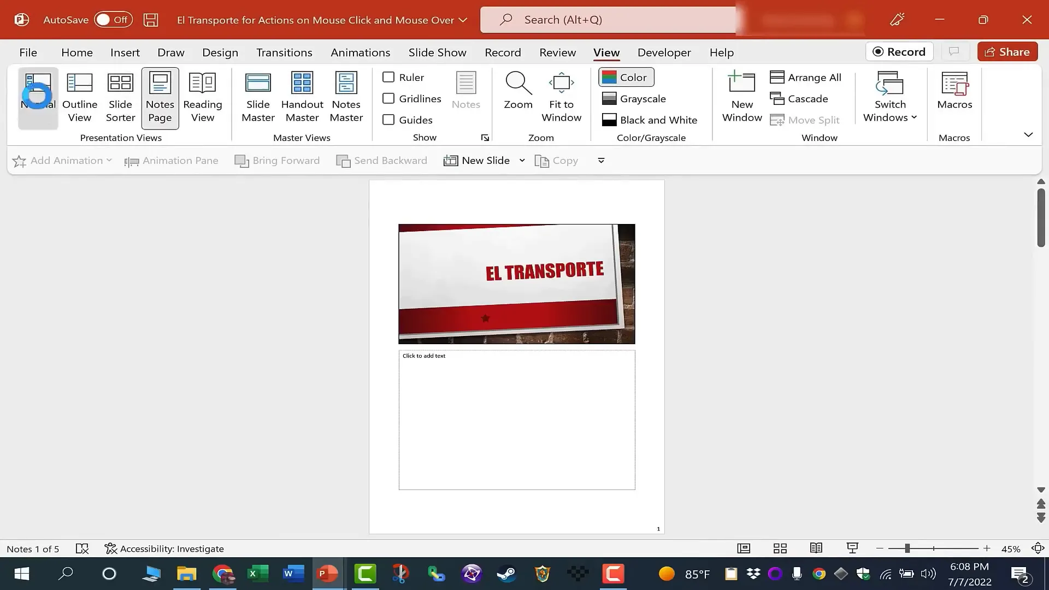This screenshot has width=1049, height=590.
Task: Open Handout Master view
Action: pyautogui.click(x=302, y=98)
